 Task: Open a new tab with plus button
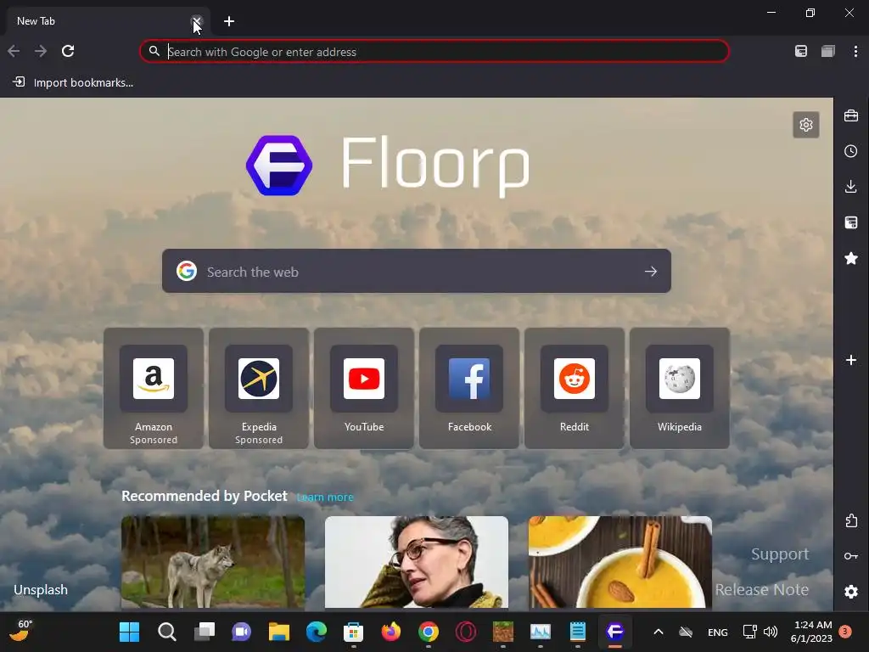click(x=229, y=21)
